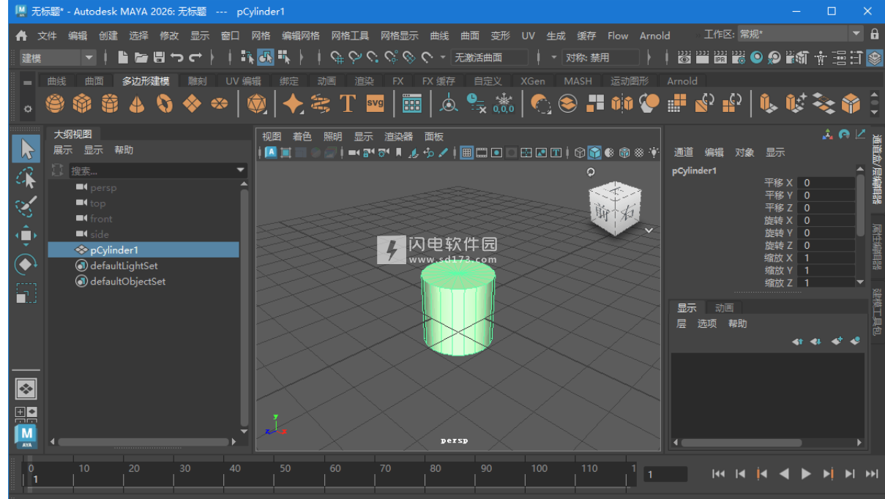Toggle select by object type mode
This screenshot has width=885, height=499.
[265, 57]
